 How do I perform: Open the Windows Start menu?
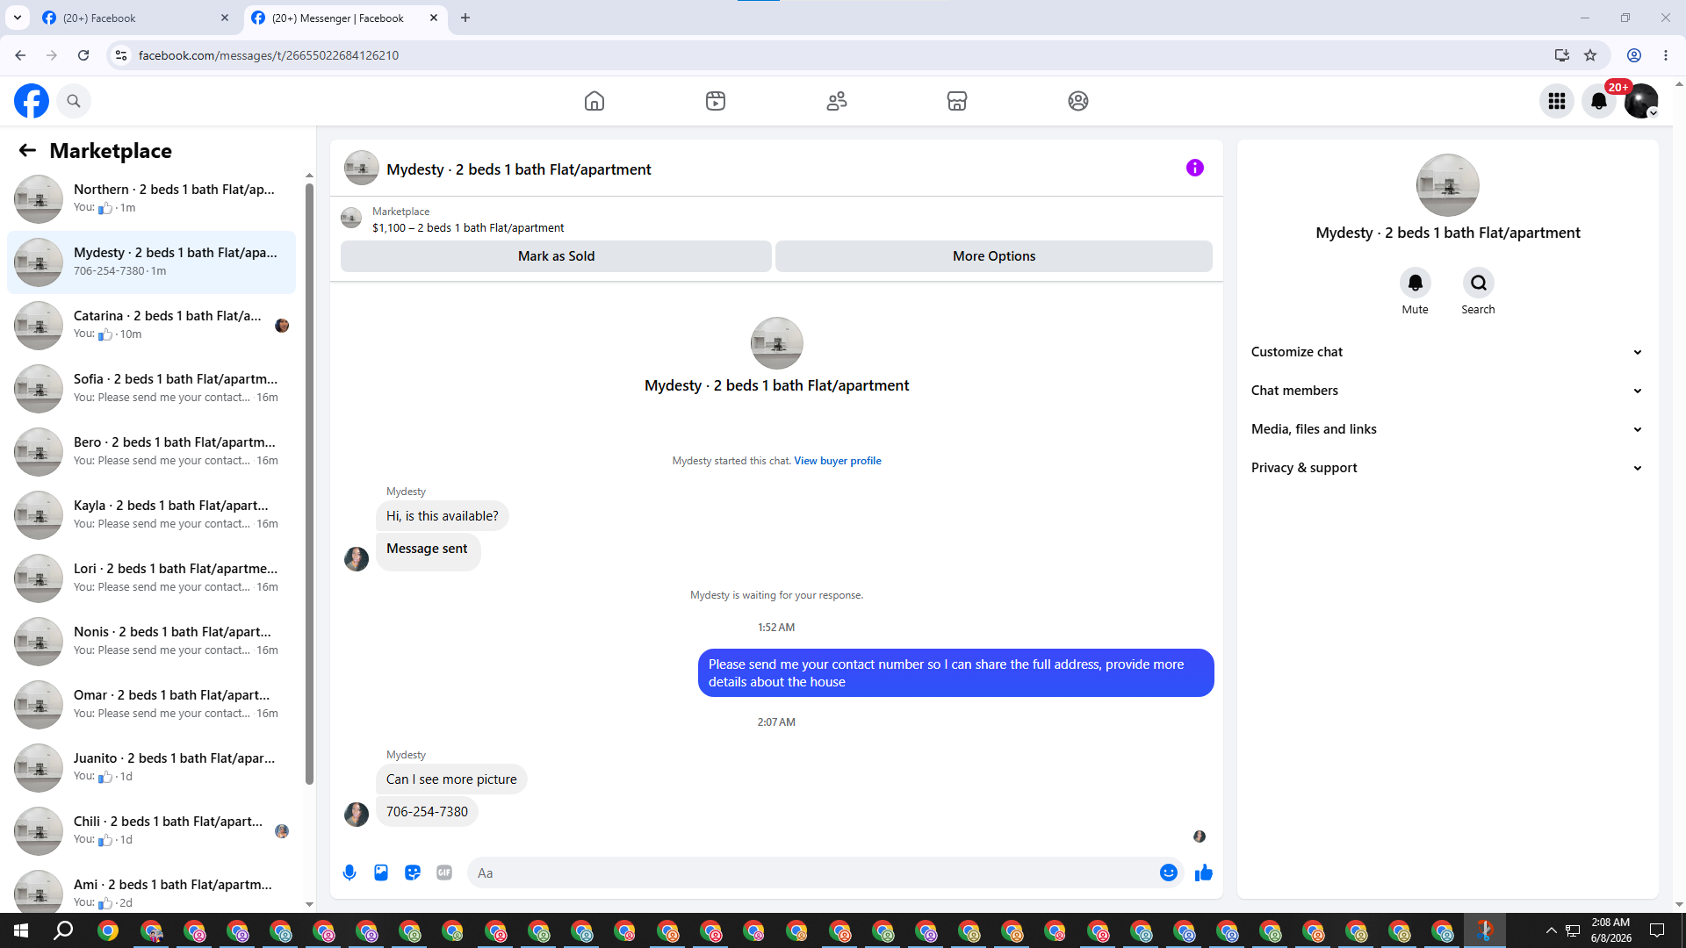coord(21,930)
